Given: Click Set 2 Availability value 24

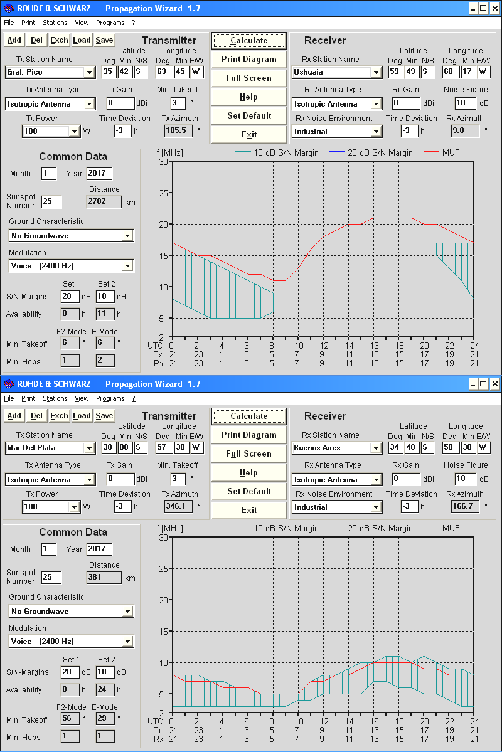Looking at the screenshot, I should (105, 690).
